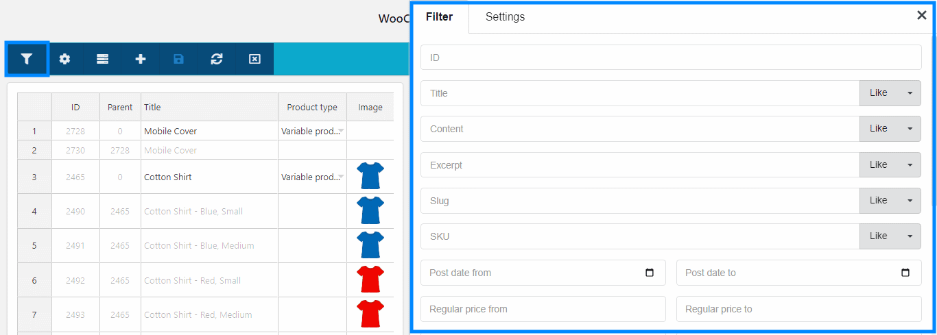
Task: Open the SKU Like dropdown
Action: [890, 236]
